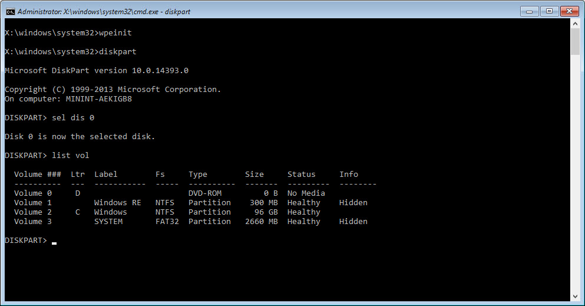Click the SYSTEM label of Volume 3

tap(108, 222)
